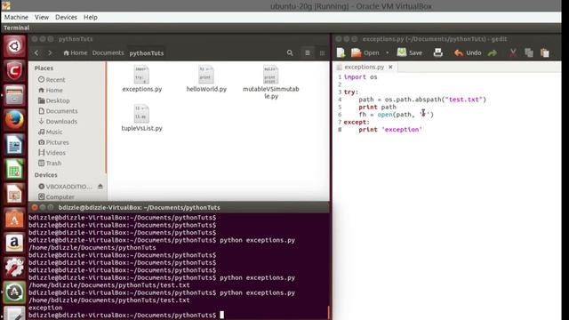
Task: Click the Copy icon in gedit toolbar
Action: 529,52
